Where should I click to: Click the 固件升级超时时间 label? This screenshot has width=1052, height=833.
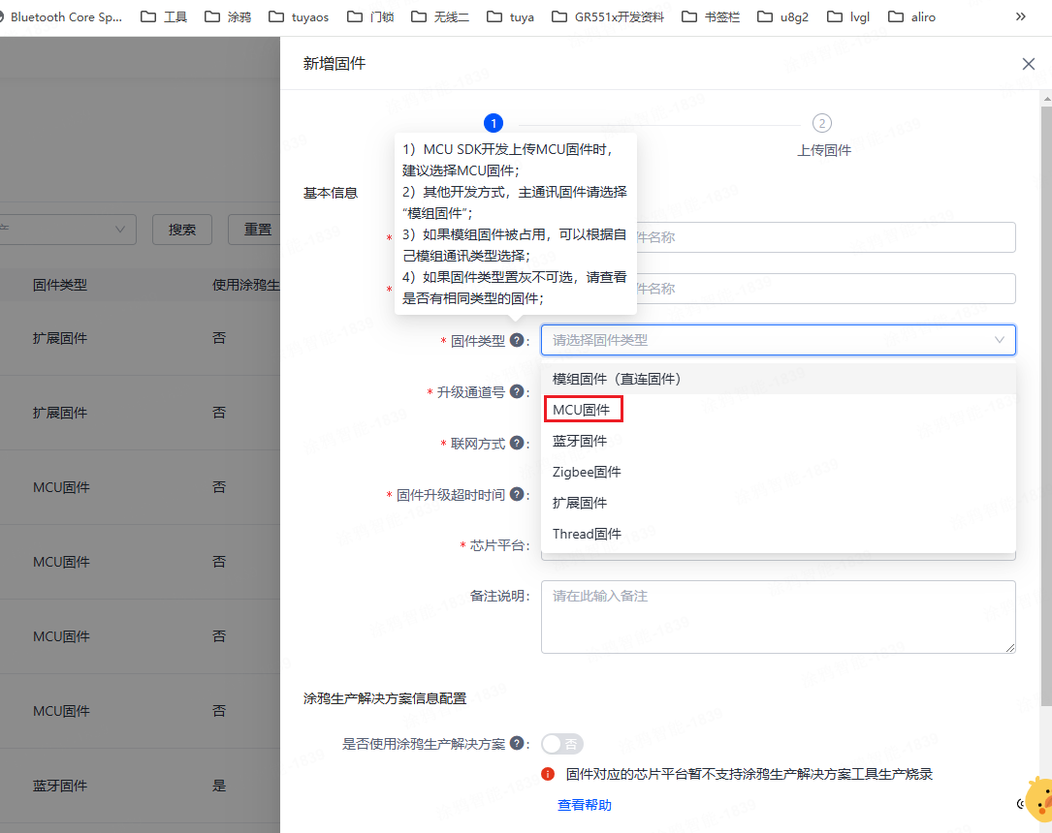point(450,495)
